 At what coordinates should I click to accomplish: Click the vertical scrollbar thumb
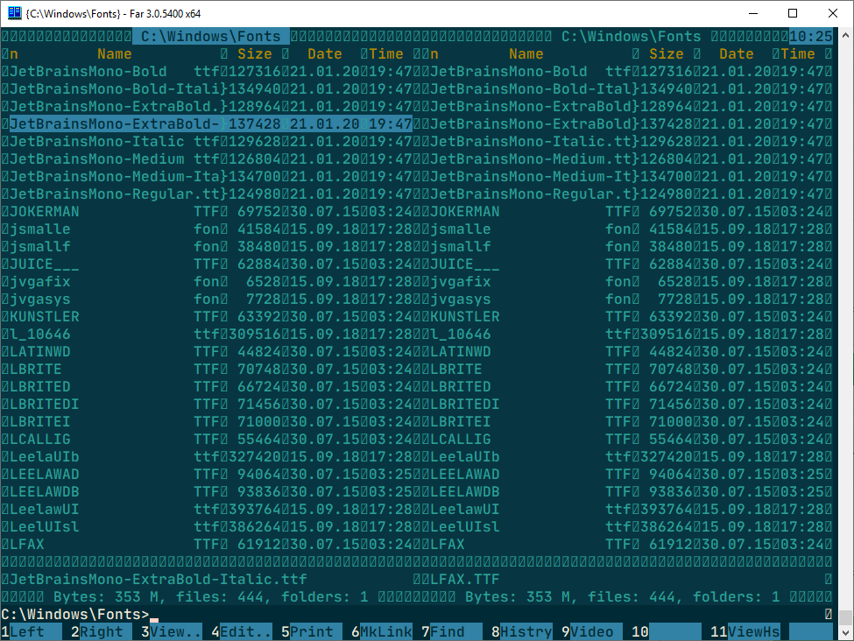pyautogui.click(x=845, y=617)
